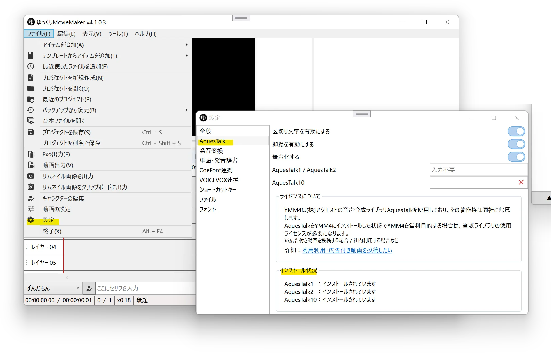Viewport: 551px width, 353px height.
Task: Select CoeFont連携 settings category
Action: (x=233, y=170)
